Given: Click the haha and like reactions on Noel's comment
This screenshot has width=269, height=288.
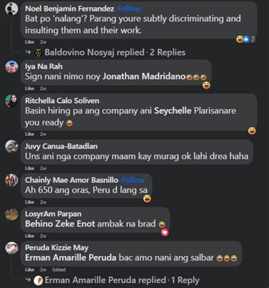Looking at the screenshot, I should tap(246, 39).
